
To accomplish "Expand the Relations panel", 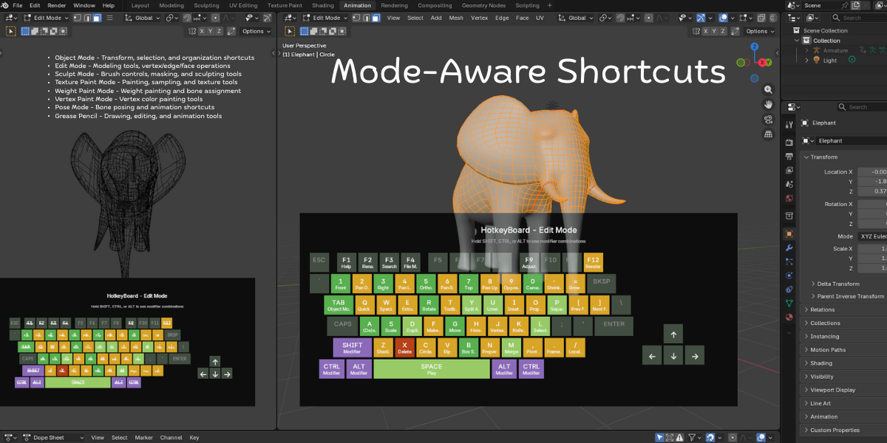I will (x=821, y=309).
